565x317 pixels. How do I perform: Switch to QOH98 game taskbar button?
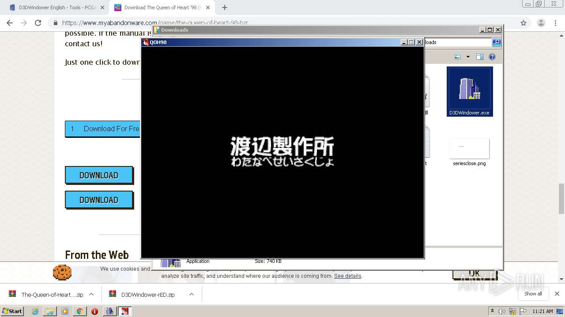[x=125, y=311]
